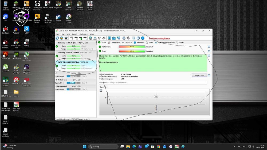Open the globe disk toolbar icon
This screenshot has width=267, height=150.
(91, 38)
